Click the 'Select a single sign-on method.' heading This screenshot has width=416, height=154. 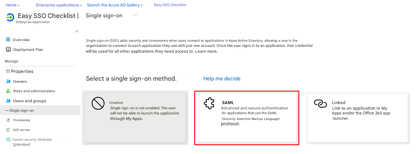pyautogui.click(x=131, y=79)
